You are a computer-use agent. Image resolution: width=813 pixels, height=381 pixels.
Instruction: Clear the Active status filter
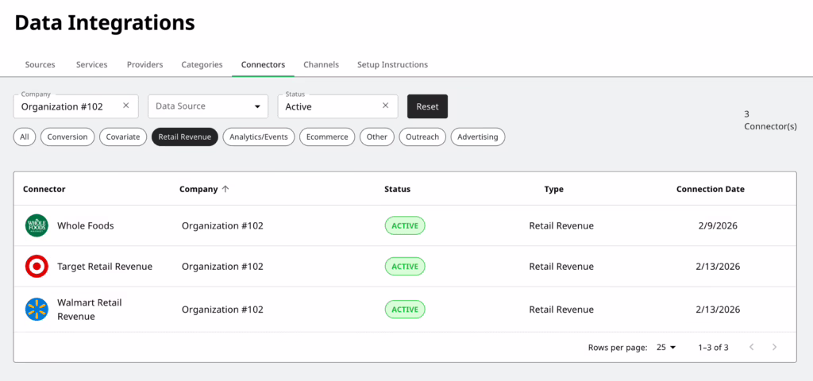click(385, 106)
